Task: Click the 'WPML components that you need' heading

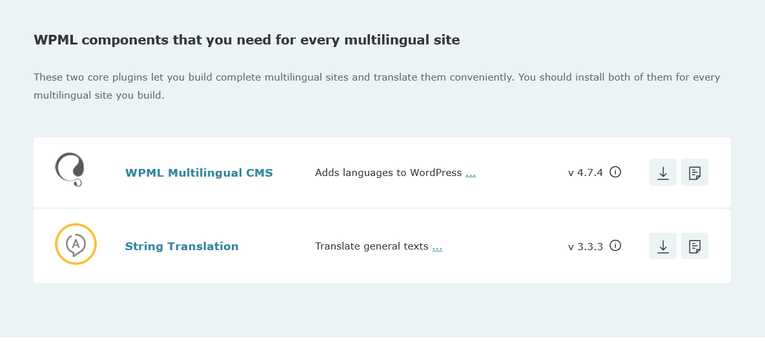Action: click(247, 40)
